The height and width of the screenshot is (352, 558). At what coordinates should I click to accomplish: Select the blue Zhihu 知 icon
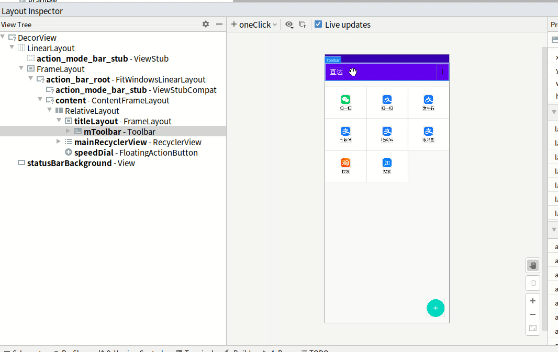point(387,162)
